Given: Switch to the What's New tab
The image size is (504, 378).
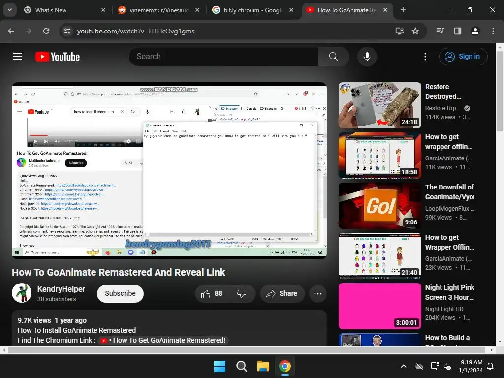Looking at the screenshot, I should click(64, 10).
